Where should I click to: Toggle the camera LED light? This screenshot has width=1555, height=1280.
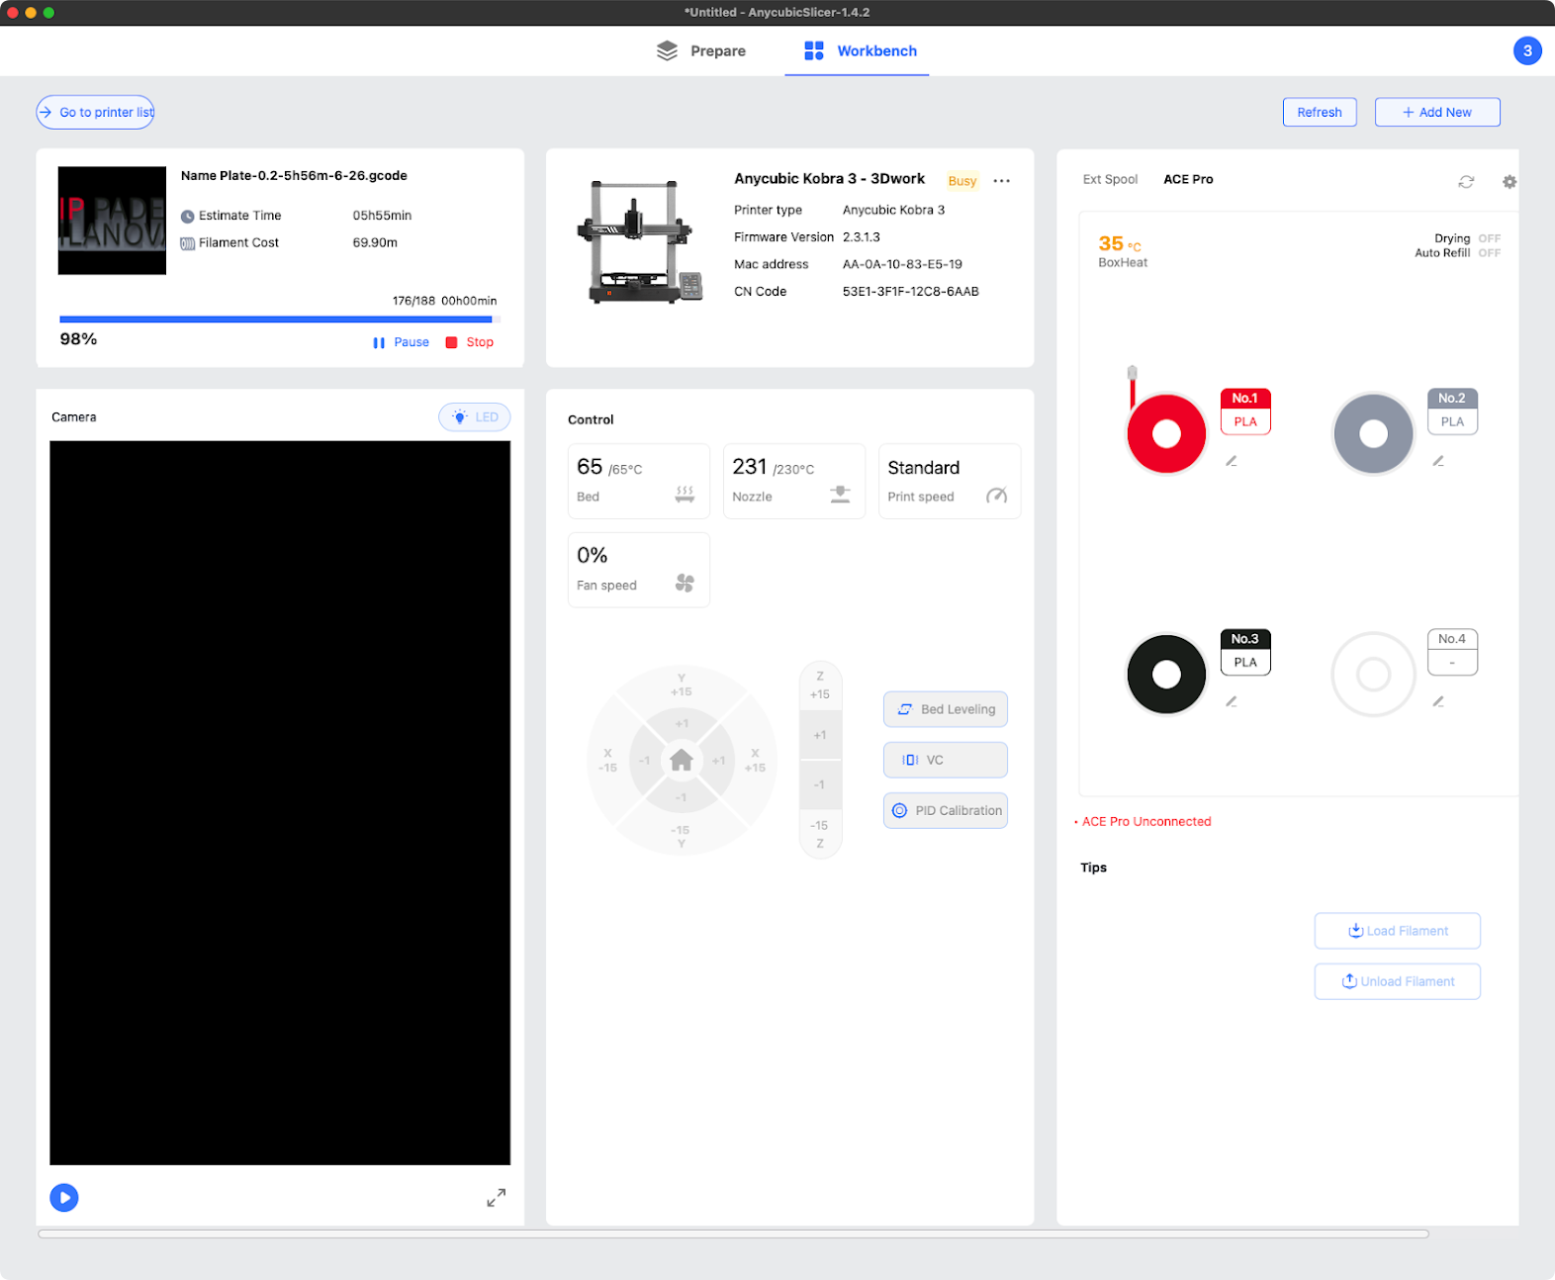click(475, 417)
